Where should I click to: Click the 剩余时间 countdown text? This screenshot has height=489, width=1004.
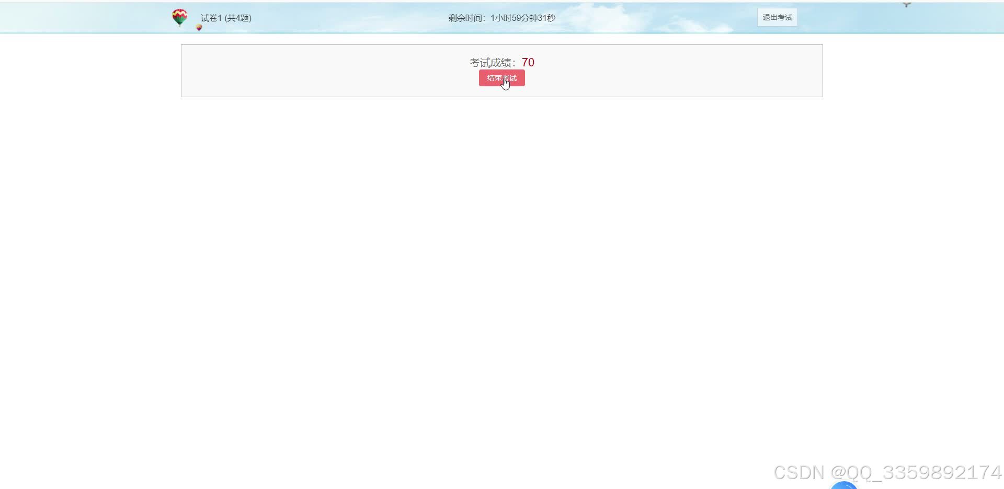(501, 18)
